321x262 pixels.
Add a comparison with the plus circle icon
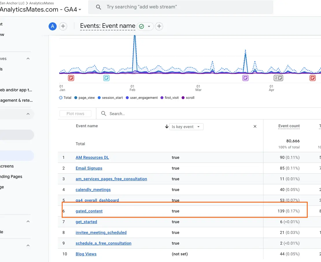point(63,26)
